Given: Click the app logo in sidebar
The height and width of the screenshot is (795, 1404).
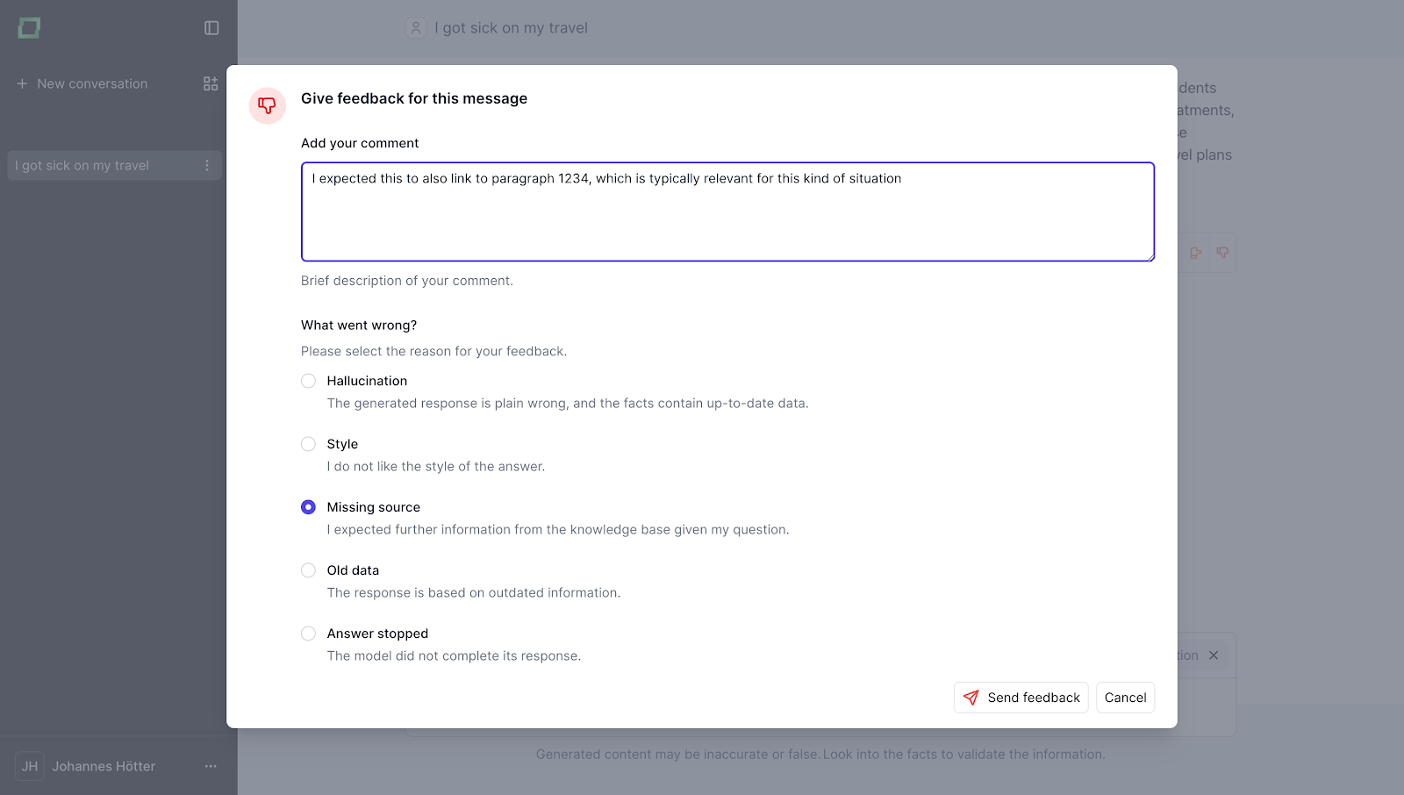Looking at the screenshot, I should [x=29, y=28].
